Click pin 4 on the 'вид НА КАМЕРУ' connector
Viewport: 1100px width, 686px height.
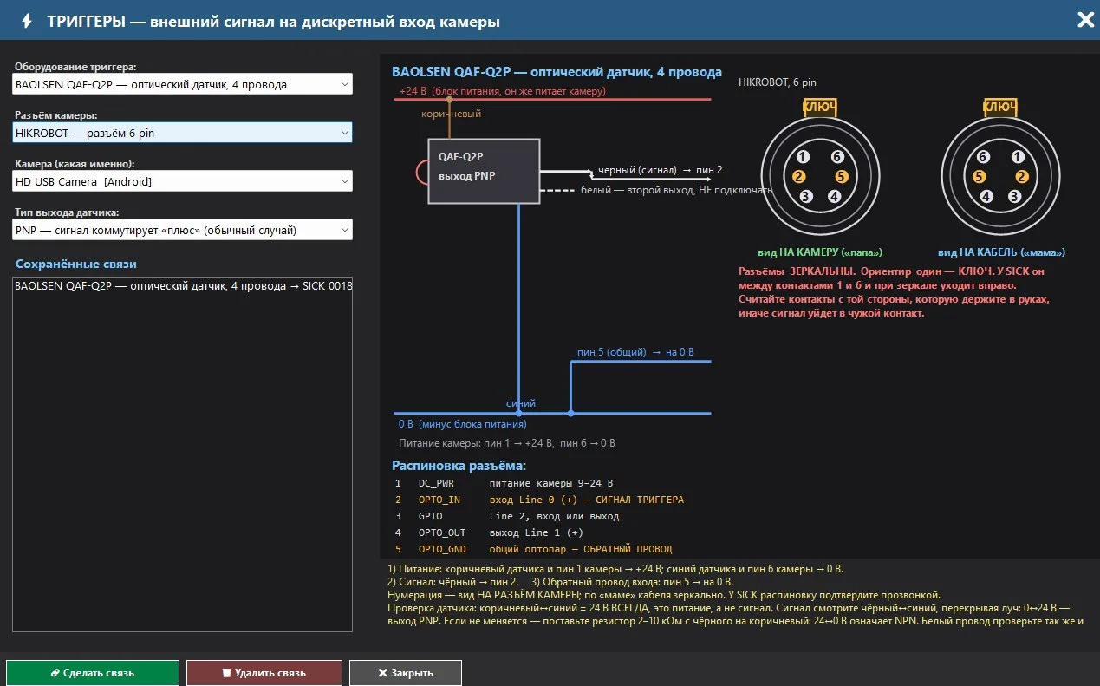pyautogui.click(x=834, y=196)
